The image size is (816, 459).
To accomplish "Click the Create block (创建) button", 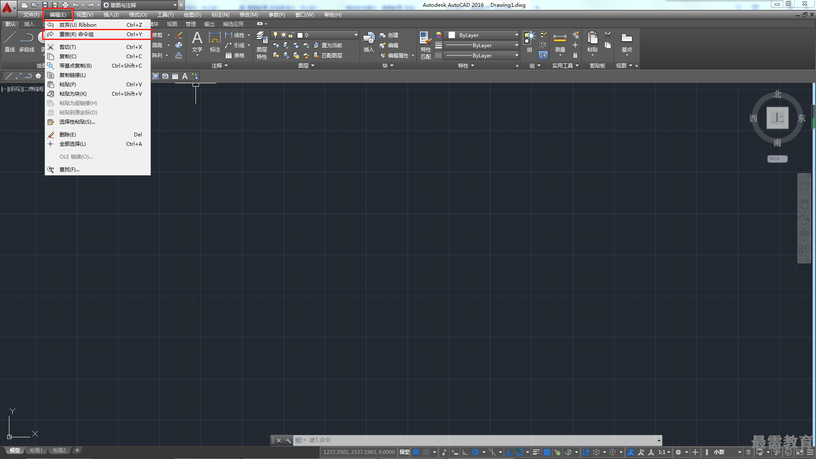I will [x=389, y=35].
